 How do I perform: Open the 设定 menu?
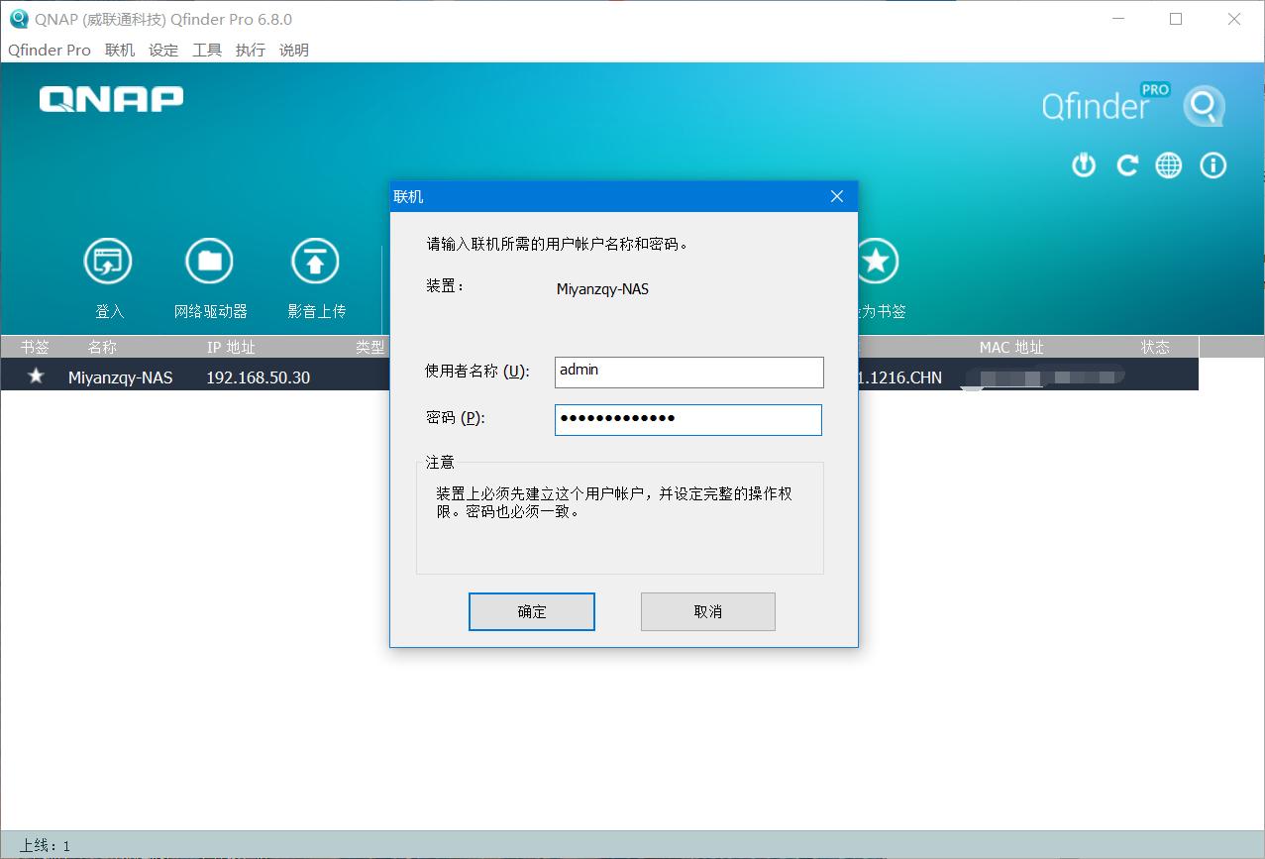coord(162,50)
